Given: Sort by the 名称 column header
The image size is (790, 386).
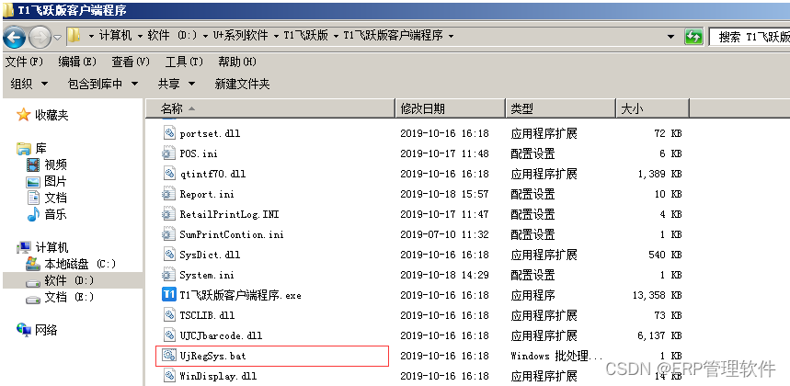Looking at the screenshot, I should click(x=270, y=108).
